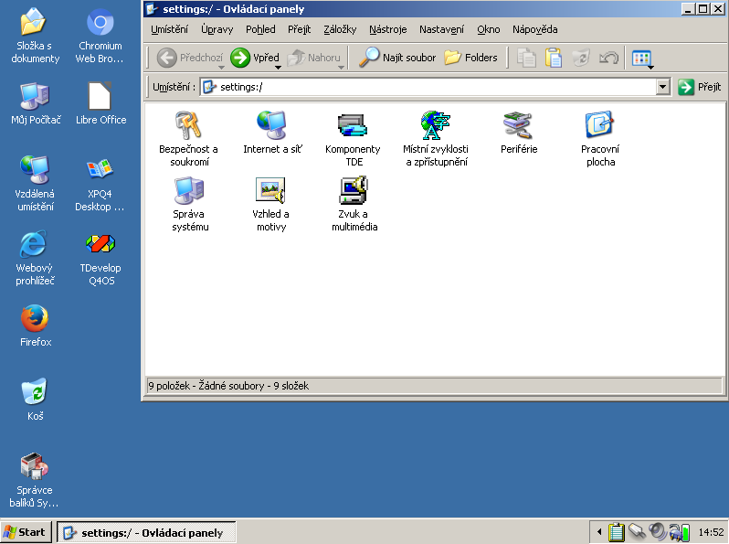Click the settings:/ Ovládací panely taskbar button
This screenshot has width=729, height=544.
coord(146,532)
